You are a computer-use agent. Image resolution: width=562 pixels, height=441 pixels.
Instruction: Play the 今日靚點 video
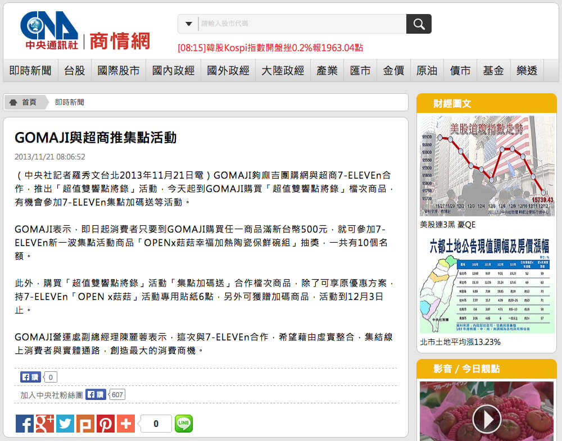point(486,419)
